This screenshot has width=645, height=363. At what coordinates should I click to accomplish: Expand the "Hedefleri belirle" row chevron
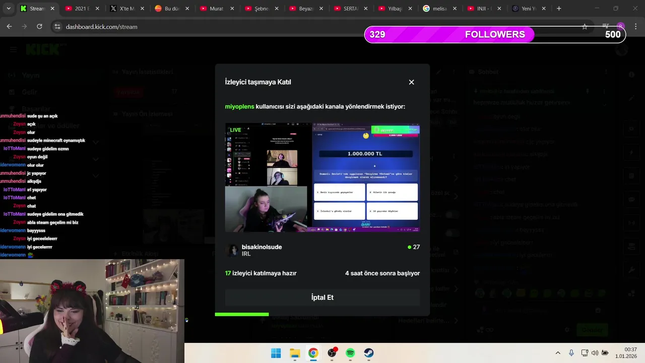[456, 321]
